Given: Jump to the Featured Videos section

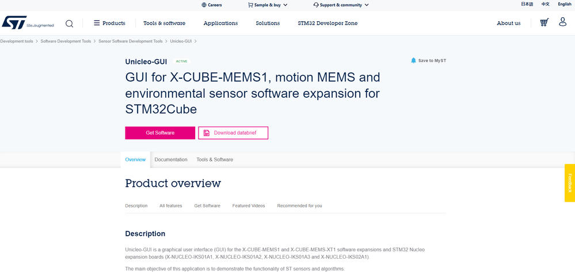Looking at the screenshot, I should click(x=249, y=206).
